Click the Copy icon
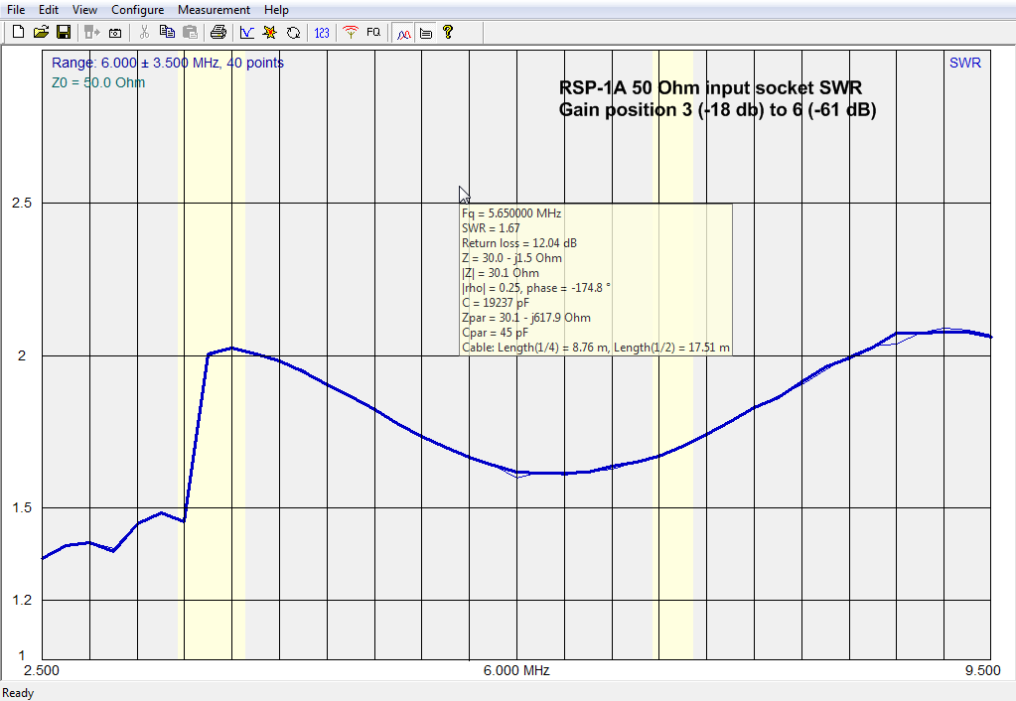 (167, 32)
